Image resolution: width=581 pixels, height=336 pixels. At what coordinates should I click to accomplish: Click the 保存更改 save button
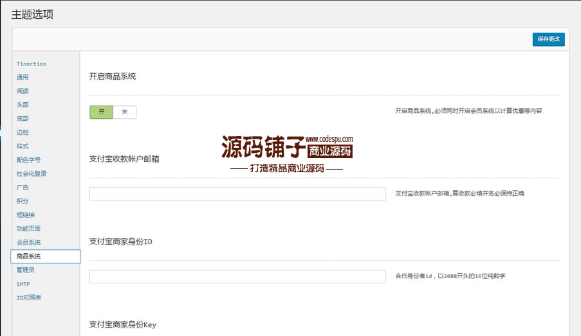548,39
